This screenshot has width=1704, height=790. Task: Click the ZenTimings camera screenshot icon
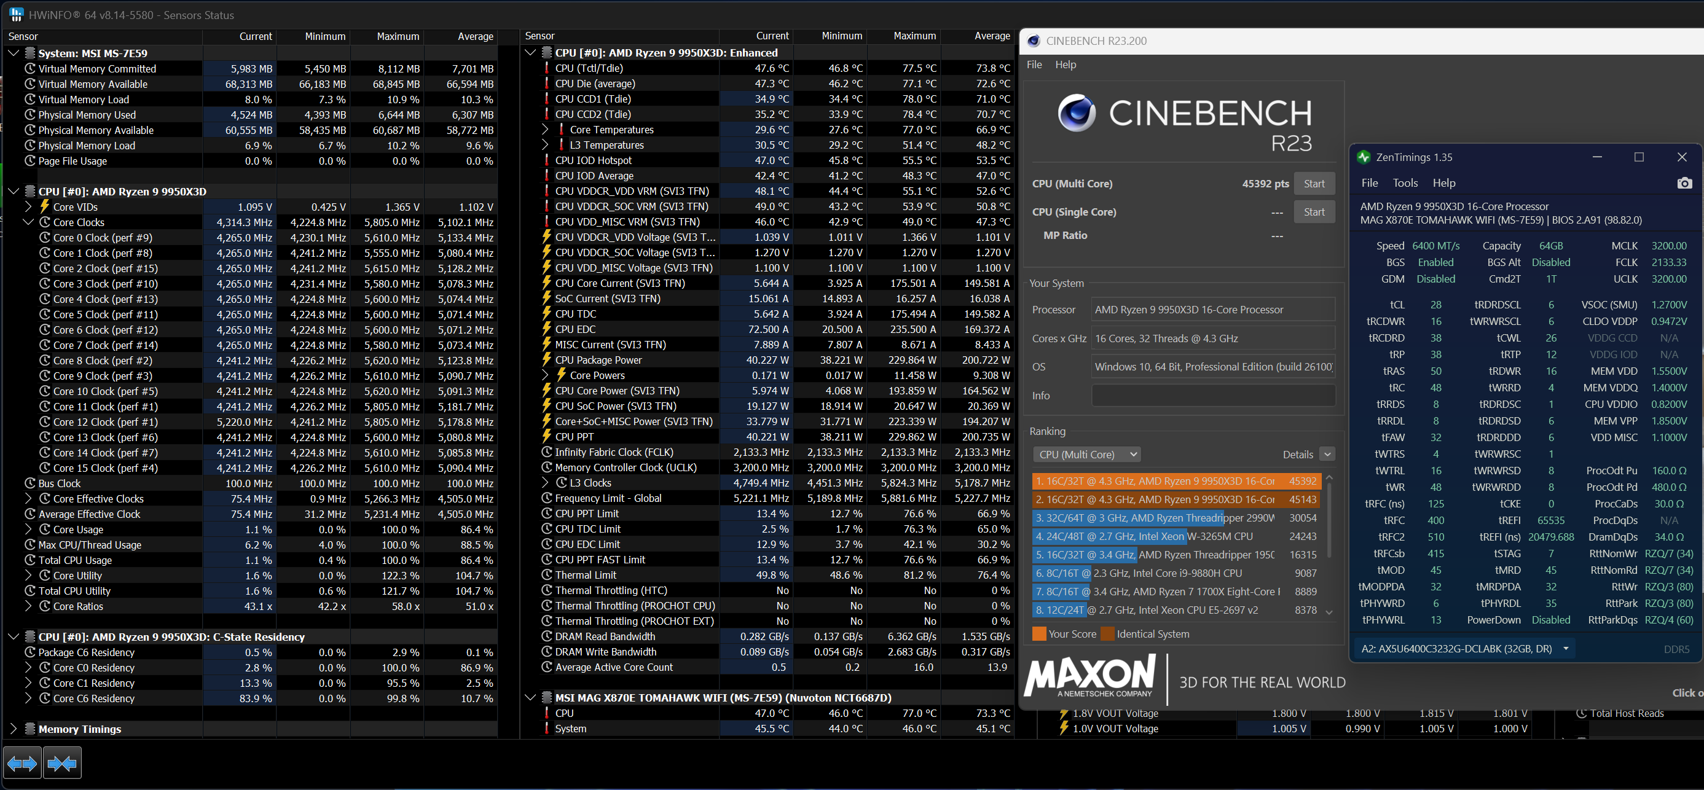coord(1684,183)
